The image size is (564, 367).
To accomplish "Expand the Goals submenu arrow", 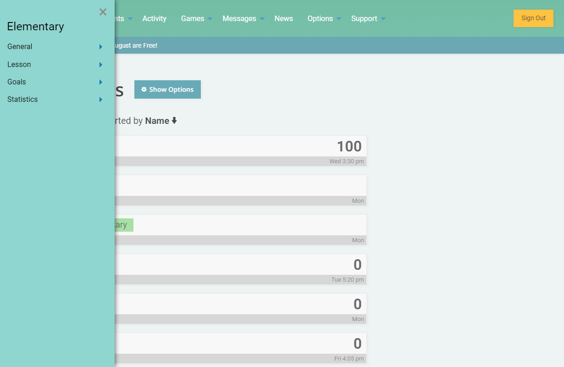I will [x=101, y=82].
